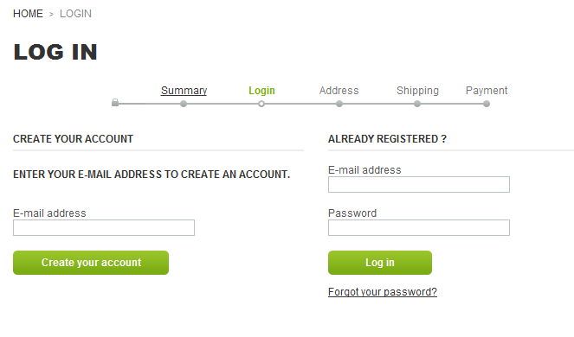The width and height of the screenshot is (574, 337).
Task: Go to HOME in the breadcrumb
Action: (28, 14)
